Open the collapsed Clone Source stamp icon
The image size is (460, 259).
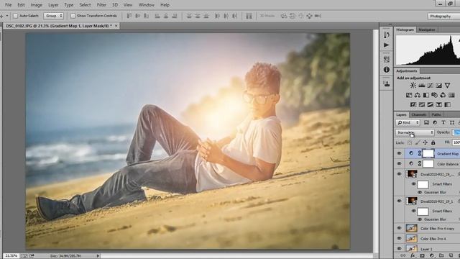coord(387,84)
